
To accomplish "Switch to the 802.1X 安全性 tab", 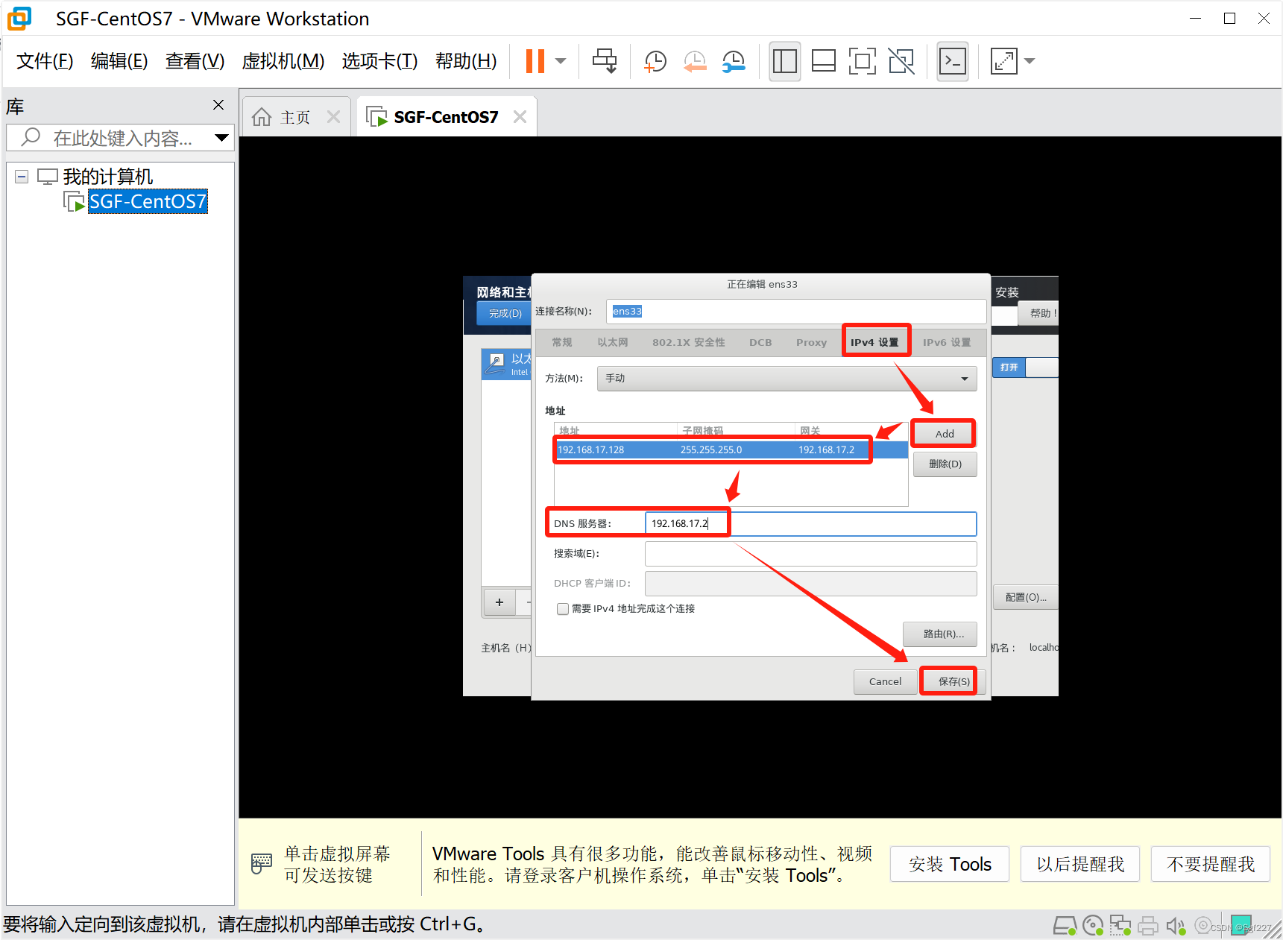I will coord(688,342).
